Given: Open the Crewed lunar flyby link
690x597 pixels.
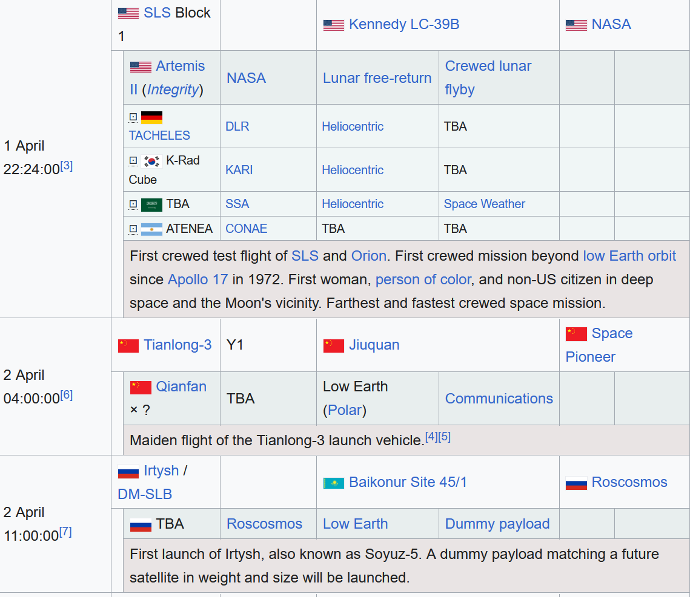Looking at the screenshot, I should (488, 78).
